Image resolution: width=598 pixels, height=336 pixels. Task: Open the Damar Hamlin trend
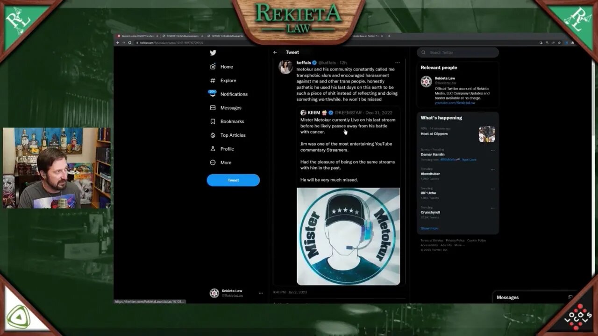(433, 154)
